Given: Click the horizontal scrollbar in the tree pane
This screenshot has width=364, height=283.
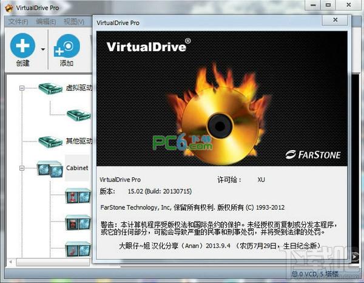Looking at the screenshot, I should point(53,262).
